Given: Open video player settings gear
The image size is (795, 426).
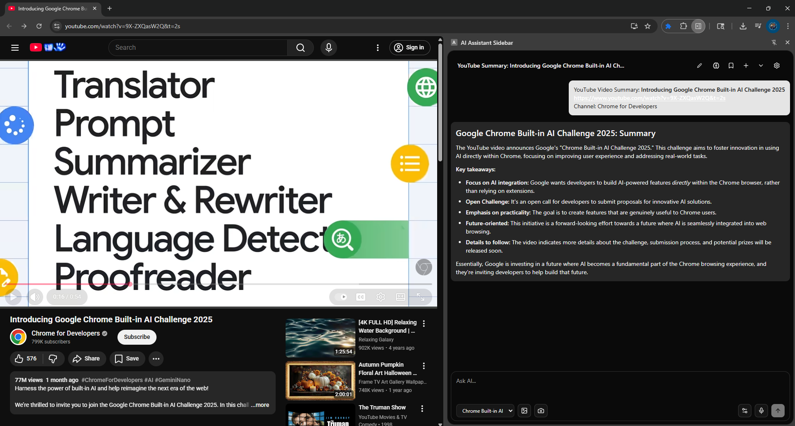Looking at the screenshot, I should click(x=381, y=297).
